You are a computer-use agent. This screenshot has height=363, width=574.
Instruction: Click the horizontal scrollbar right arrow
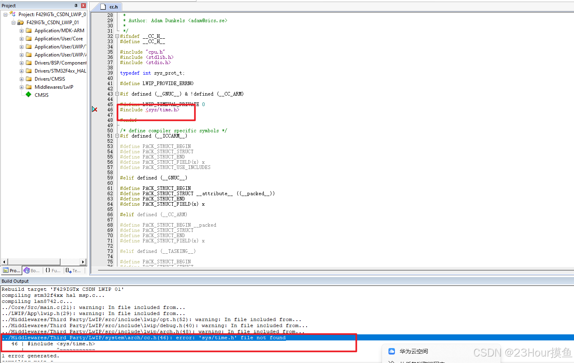[83, 261]
